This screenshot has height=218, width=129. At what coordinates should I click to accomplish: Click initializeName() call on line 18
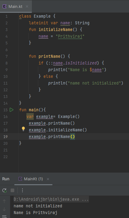point(67,130)
